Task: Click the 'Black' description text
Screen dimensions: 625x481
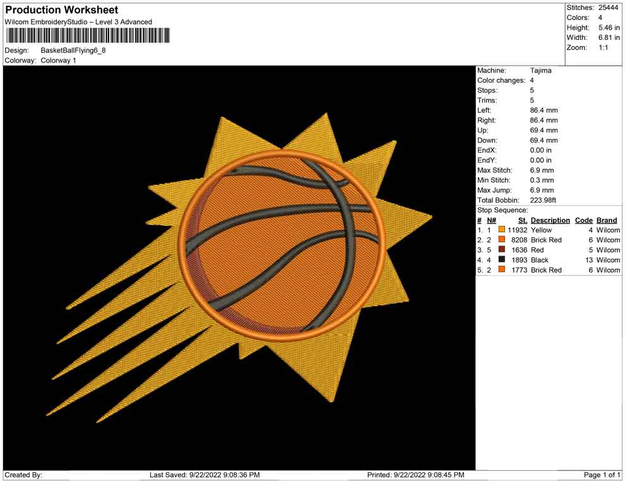Action: (539, 260)
